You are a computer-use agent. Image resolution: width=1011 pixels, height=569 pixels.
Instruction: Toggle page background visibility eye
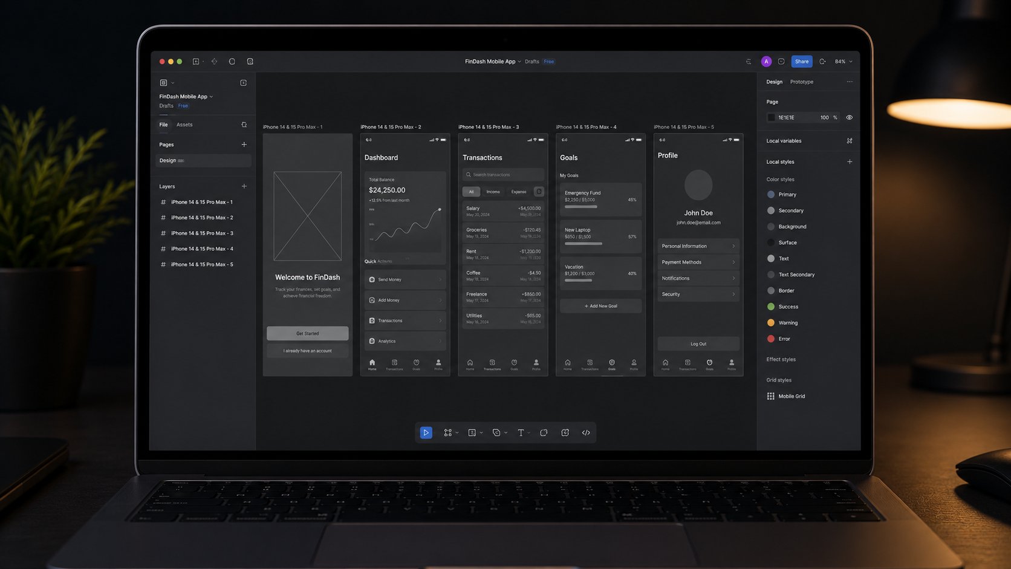[850, 117]
